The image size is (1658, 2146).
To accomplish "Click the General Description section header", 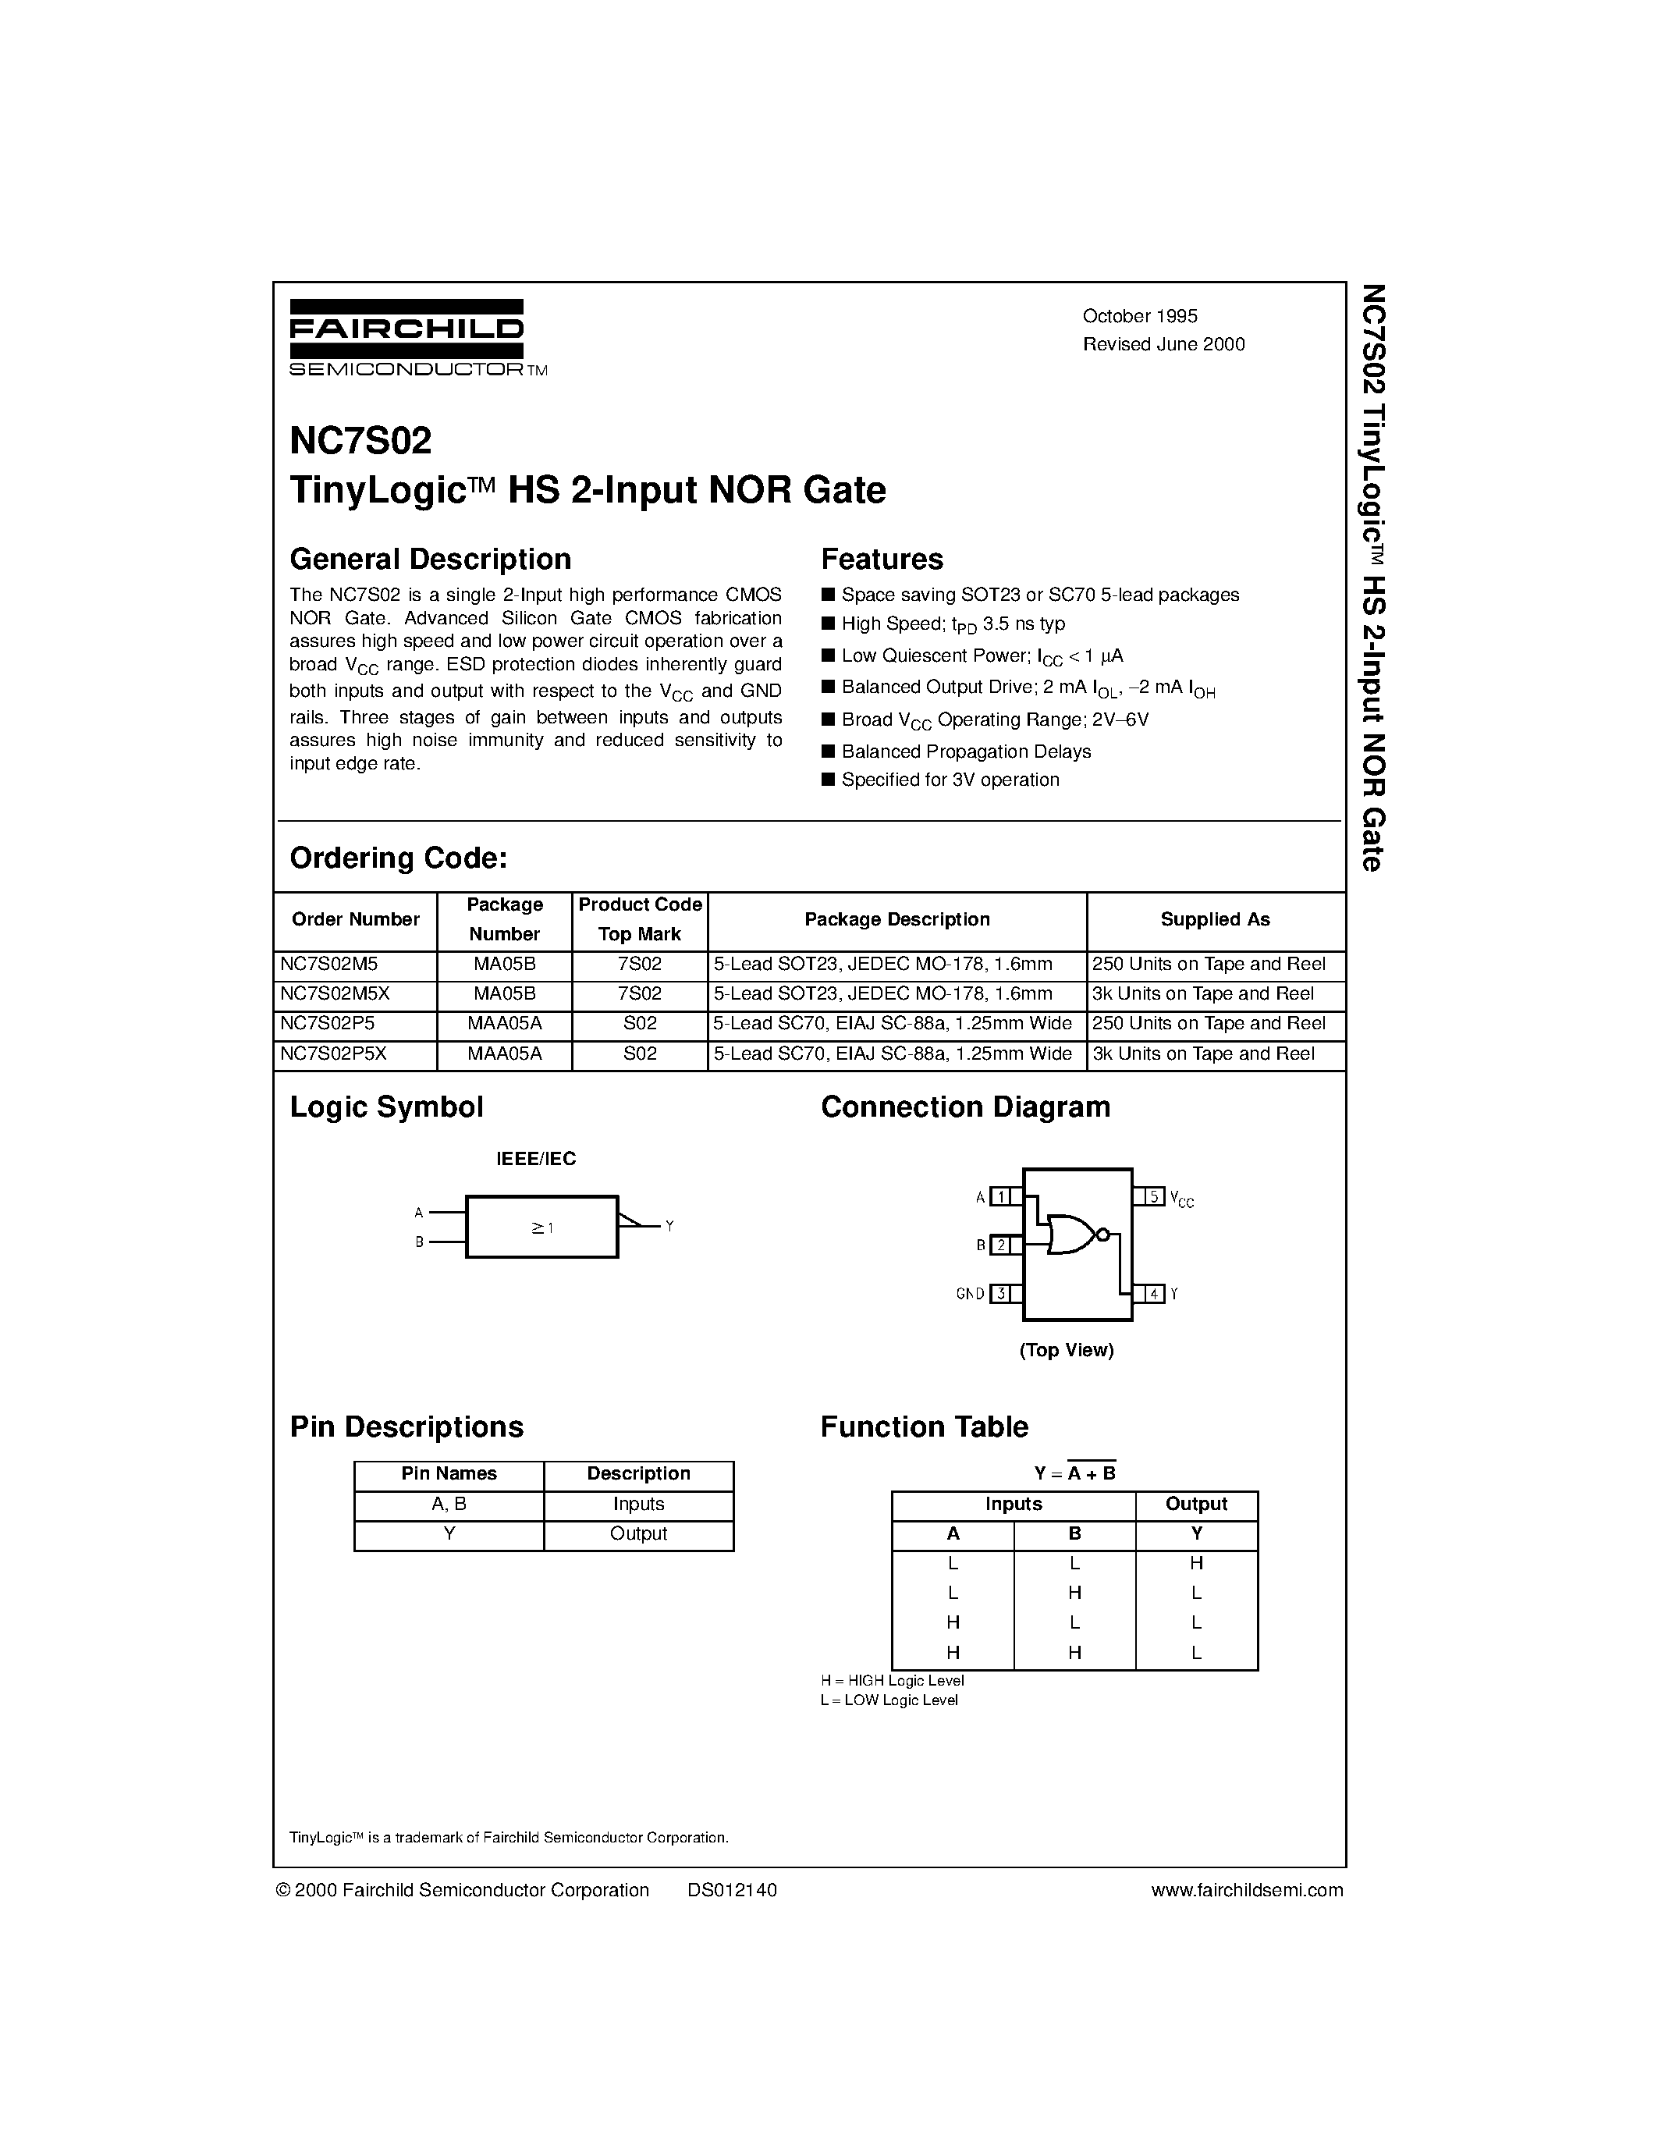I will [x=342, y=552].
